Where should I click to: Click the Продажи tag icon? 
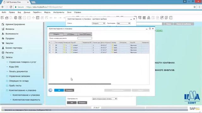pyautogui.click(x=3, y=38)
